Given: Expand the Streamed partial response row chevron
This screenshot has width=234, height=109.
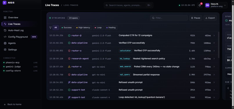Looking at the screenshot, I should pos(214,75).
